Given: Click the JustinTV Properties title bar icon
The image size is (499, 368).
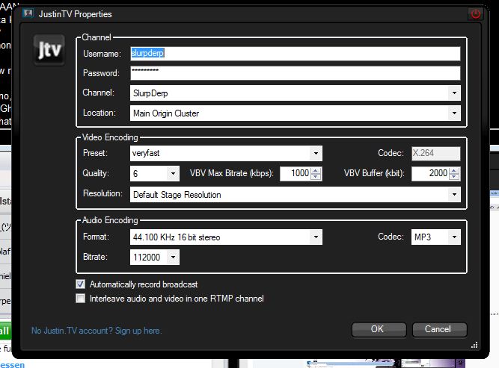Looking at the screenshot, I should (x=28, y=13).
